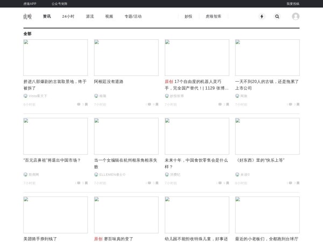Open the 虎嗅APP dropdown in top bar
323x242 pixels.
pyautogui.click(x=30, y=3)
